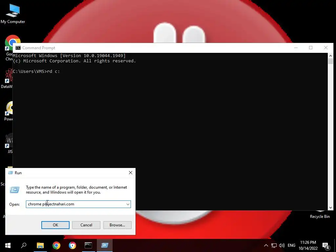336x252 pixels.
Task: Click the Command Prompt scrollbar up arrow
Action: pyautogui.click(x=330, y=56)
